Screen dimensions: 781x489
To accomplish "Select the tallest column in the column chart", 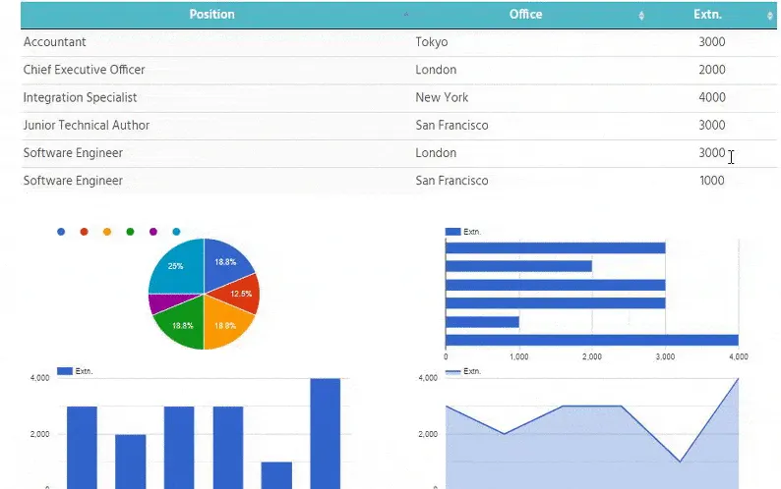I will [326, 433].
